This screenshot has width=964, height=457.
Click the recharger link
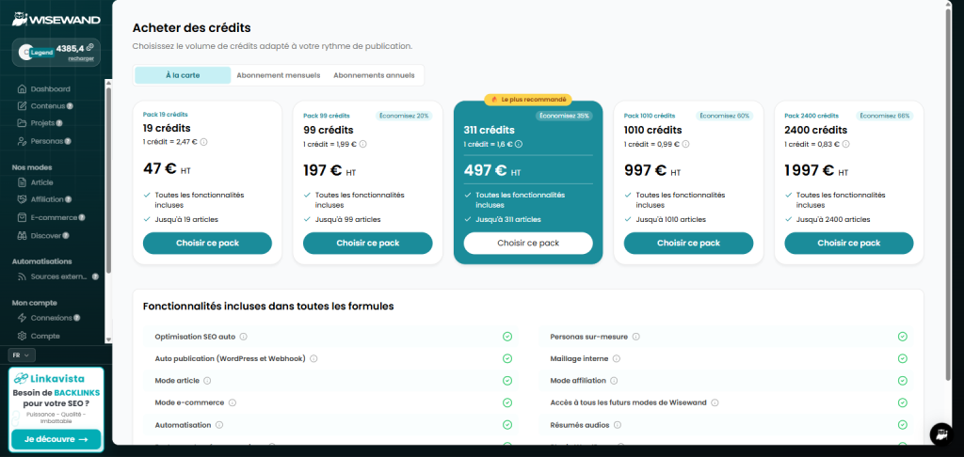pyautogui.click(x=81, y=59)
